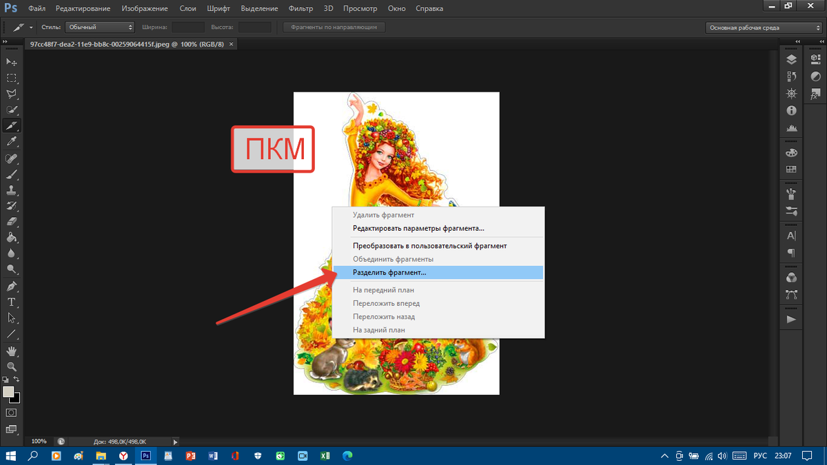
Task: Select the Move tool
Action: coord(12,63)
